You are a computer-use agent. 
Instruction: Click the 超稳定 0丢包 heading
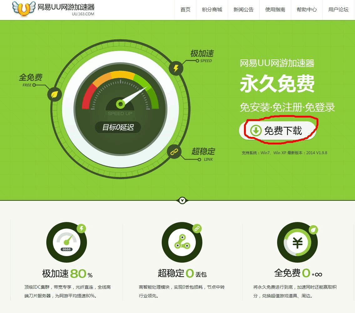182,273
